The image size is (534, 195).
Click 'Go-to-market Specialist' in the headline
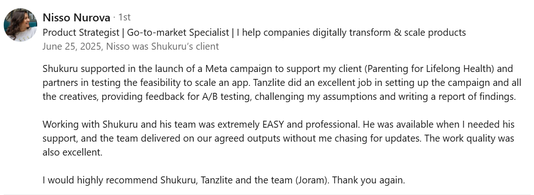[x=178, y=32]
